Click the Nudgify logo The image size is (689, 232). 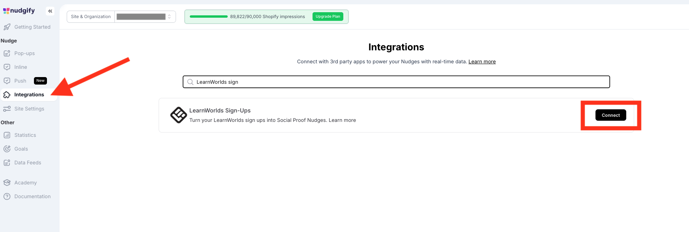19,11
